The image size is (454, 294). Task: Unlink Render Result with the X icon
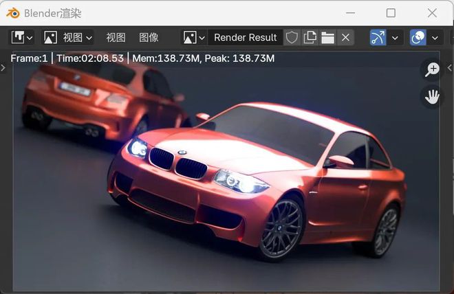(x=345, y=38)
